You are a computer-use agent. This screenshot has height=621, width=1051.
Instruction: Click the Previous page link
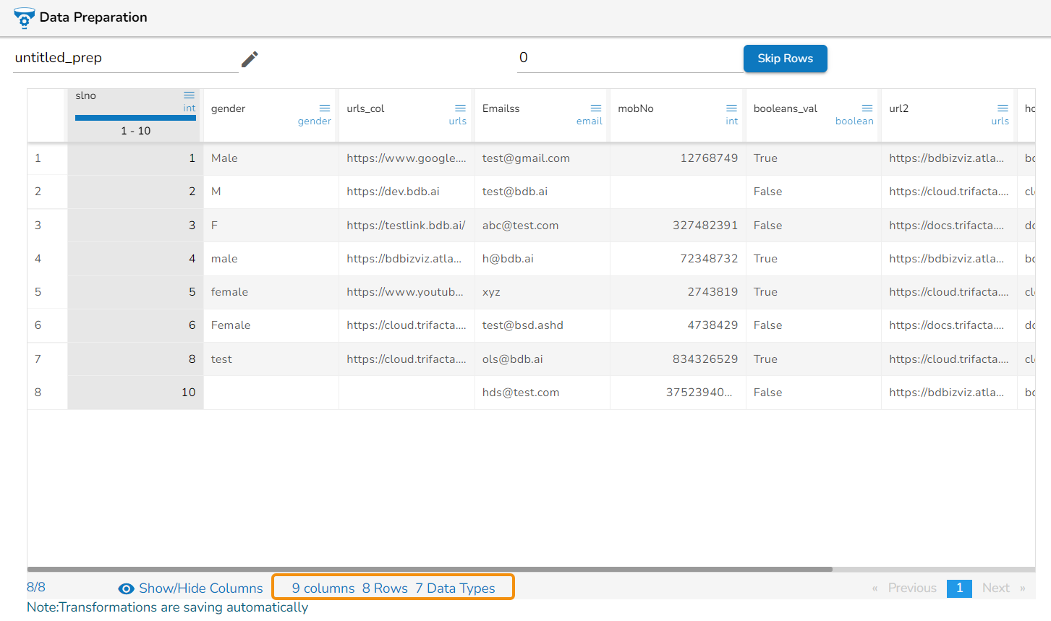coord(911,588)
